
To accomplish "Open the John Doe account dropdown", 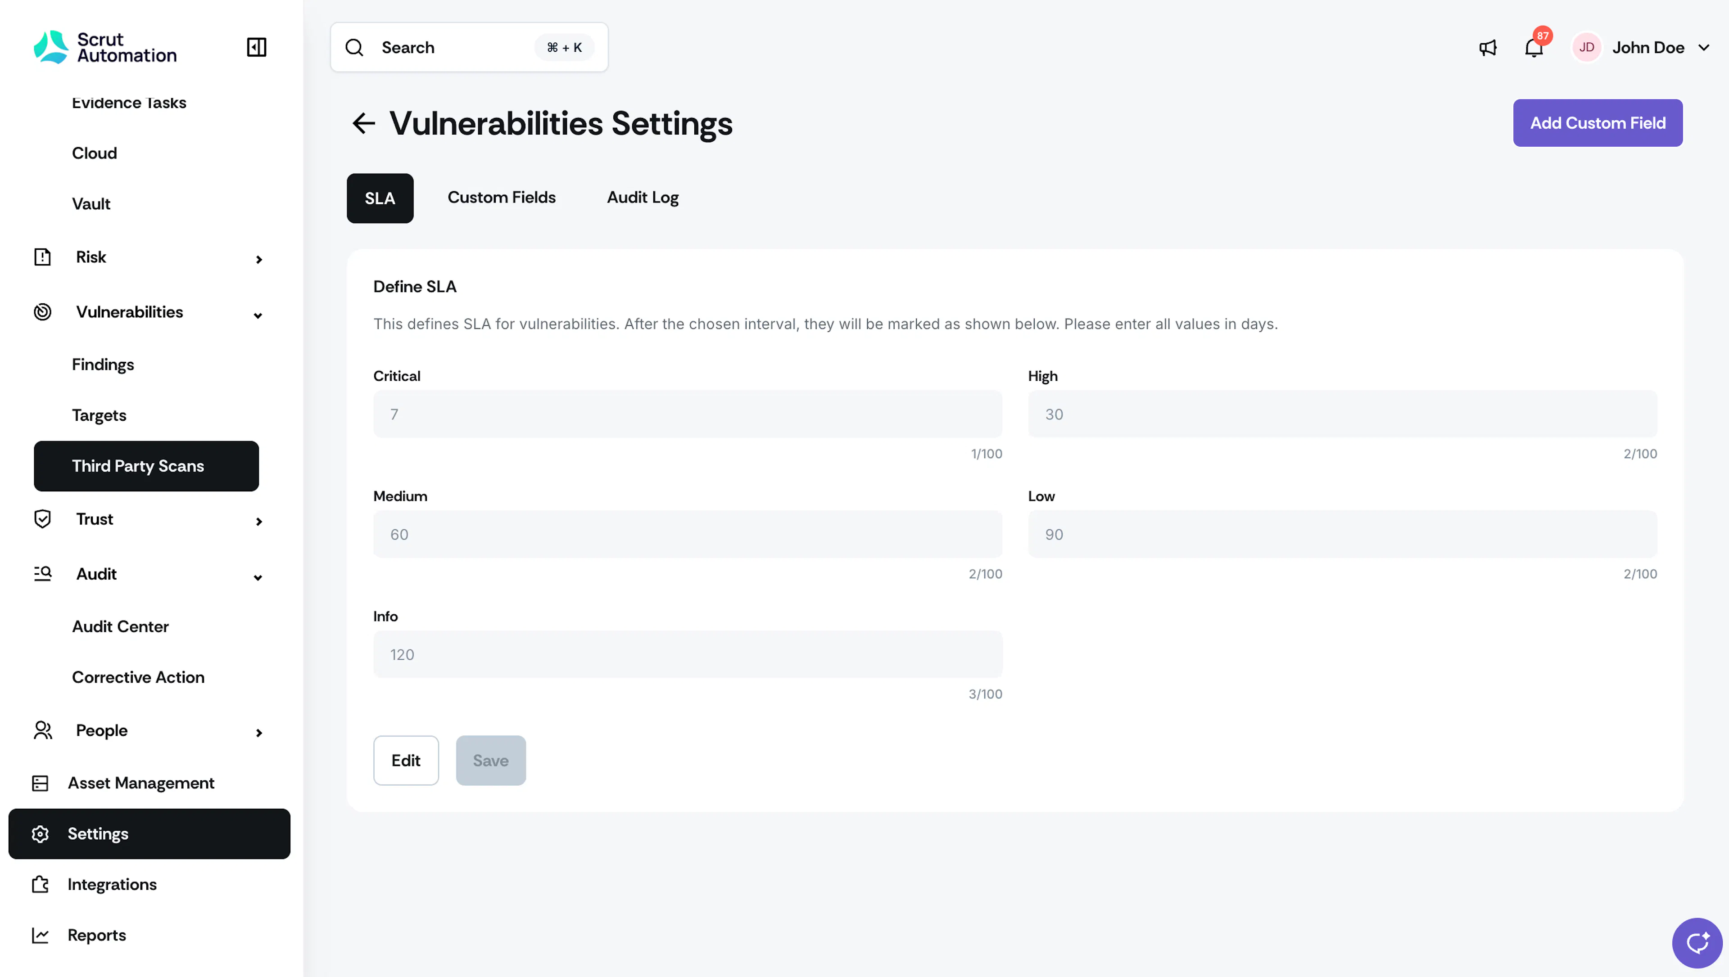I will [x=1703, y=48].
